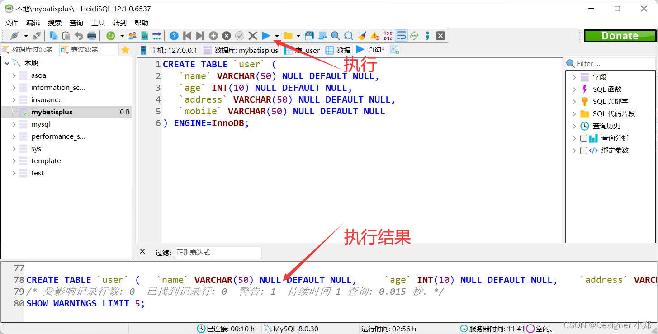Open dropdown arrow beside connect icon
The height and width of the screenshot is (334, 658).
(x=26, y=36)
